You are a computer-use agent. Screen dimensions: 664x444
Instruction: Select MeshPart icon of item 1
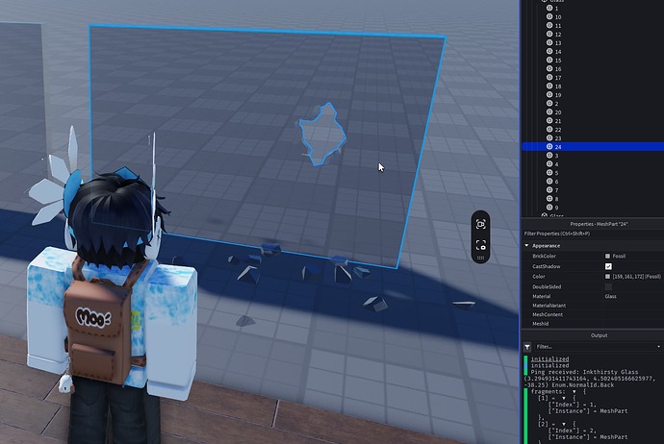(x=549, y=8)
